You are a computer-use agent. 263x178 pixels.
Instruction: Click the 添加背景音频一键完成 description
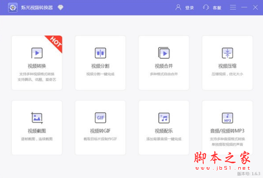click(x=164, y=139)
